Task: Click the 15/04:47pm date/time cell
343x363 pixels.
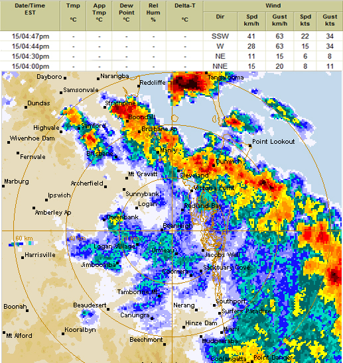Action: (x=31, y=36)
